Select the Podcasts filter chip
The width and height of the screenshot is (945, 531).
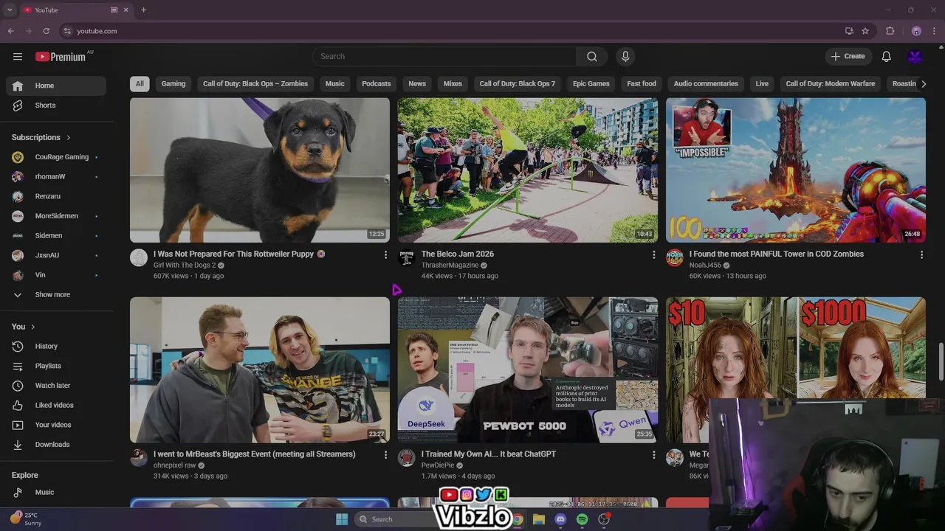coord(377,84)
